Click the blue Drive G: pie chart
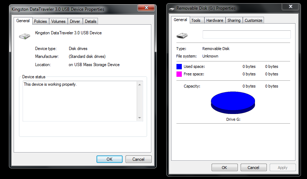 [233, 103]
